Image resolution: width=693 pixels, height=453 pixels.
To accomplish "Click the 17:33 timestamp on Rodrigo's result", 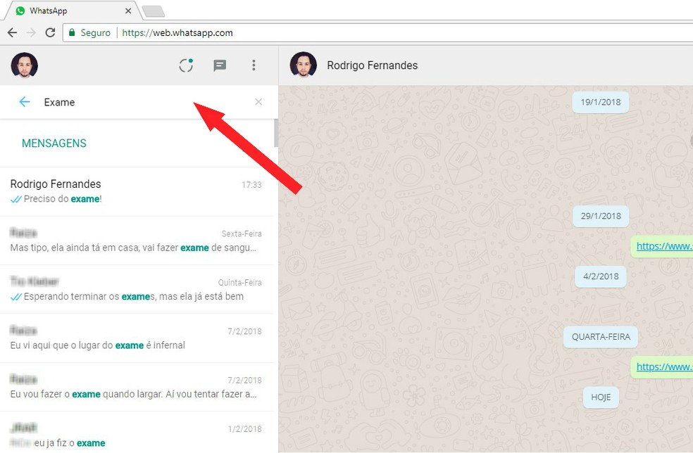I will click(251, 184).
